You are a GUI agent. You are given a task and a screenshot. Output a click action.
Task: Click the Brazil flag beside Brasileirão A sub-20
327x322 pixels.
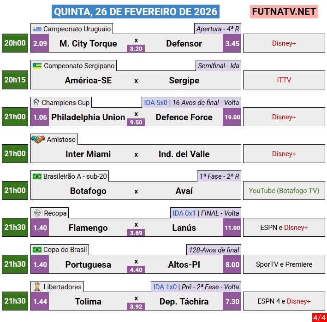coord(37,176)
